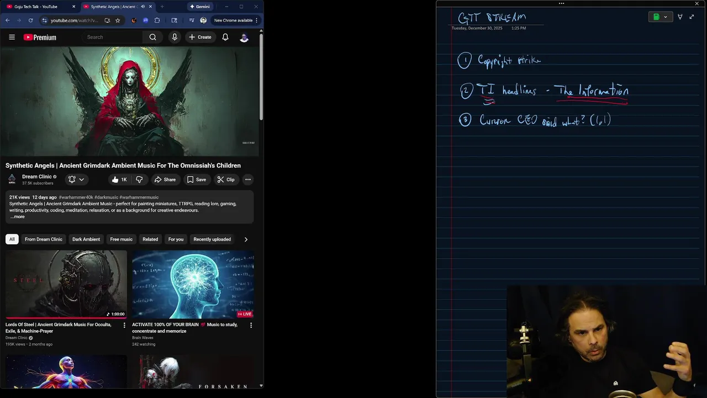Filter by For you chip
This screenshot has width=707, height=398.
[x=176, y=239]
